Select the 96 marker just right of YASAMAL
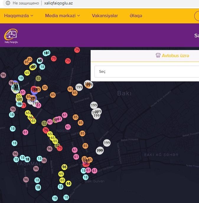 pyautogui.click(x=44, y=160)
